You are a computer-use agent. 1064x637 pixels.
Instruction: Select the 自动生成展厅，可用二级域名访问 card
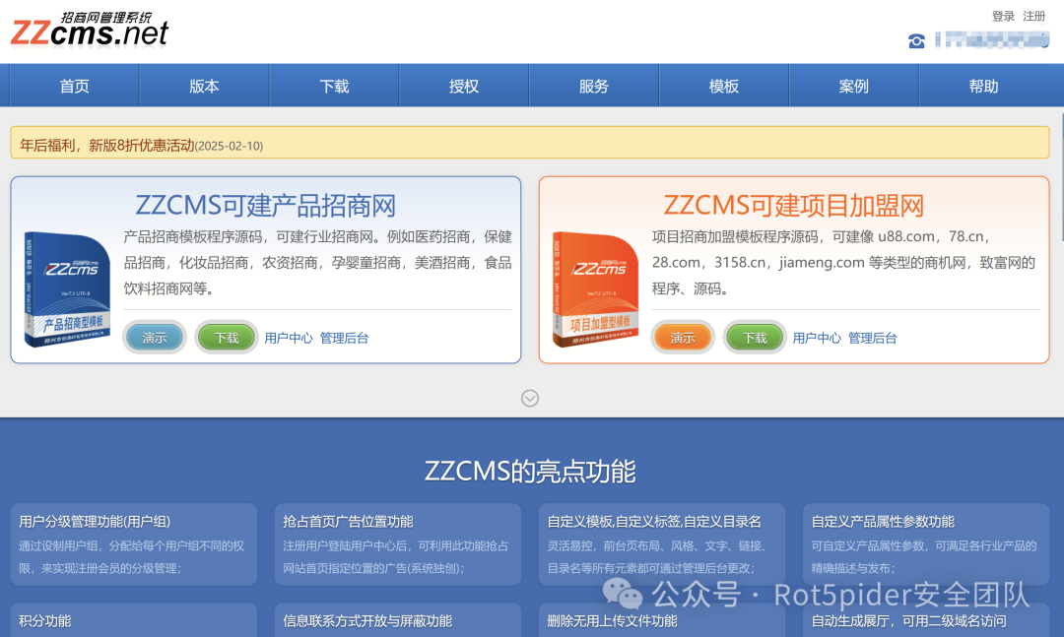pyautogui.click(x=925, y=620)
